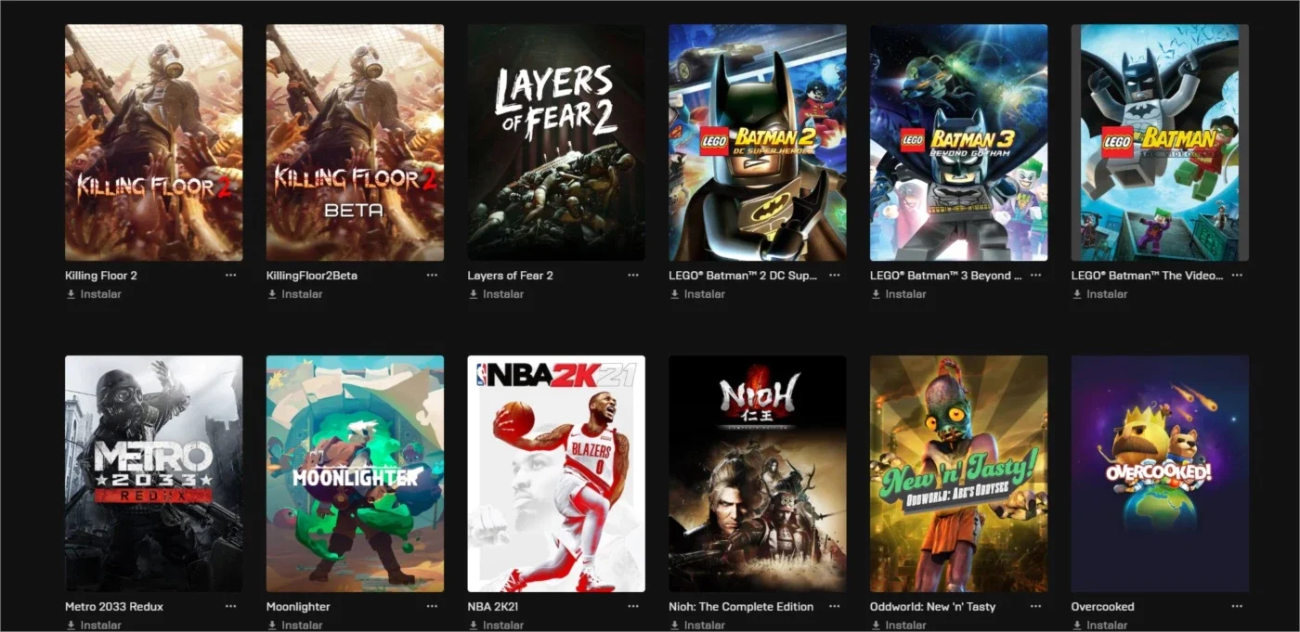Install Nioh: The Complete Edition
The image size is (1300, 632).
pyautogui.click(x=698, y=626)
